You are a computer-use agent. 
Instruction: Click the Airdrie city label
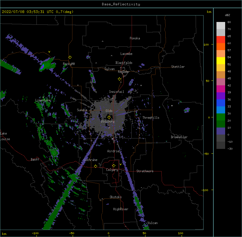tap(113, 151)
